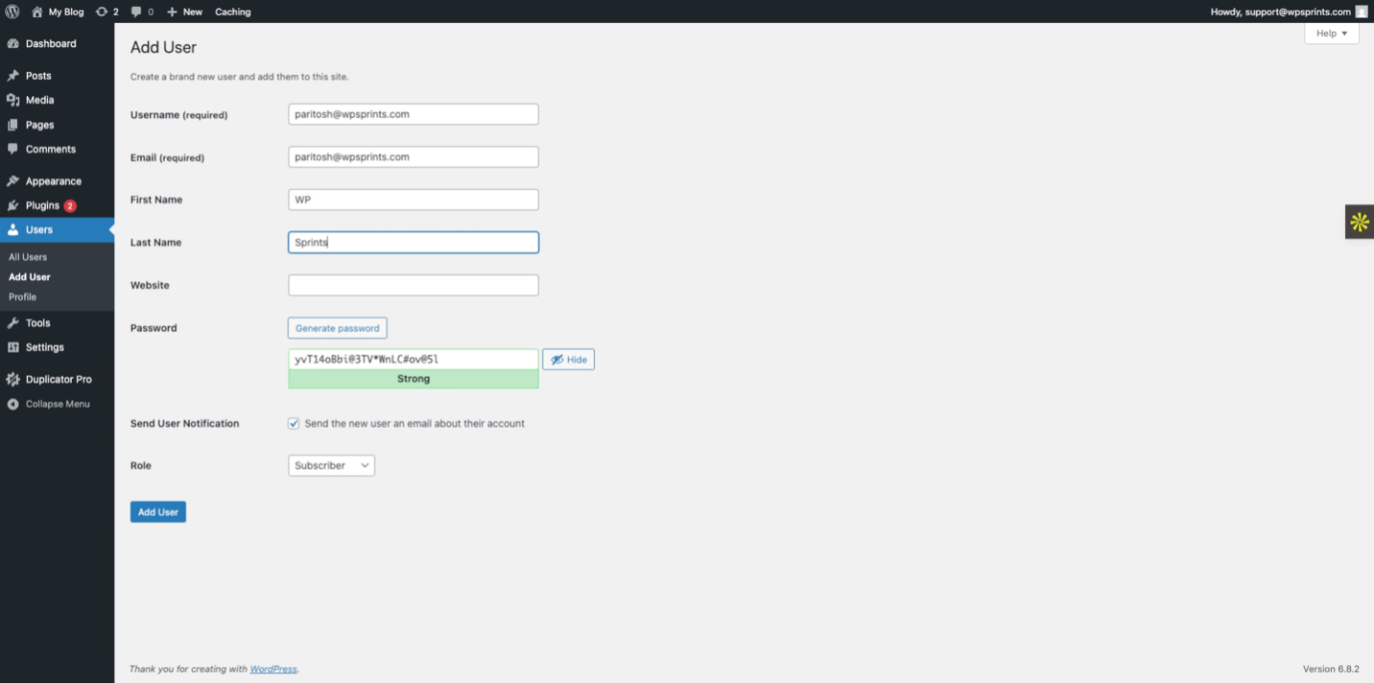
Task: Uncheck Send User Notification checkbox
Action: click(294, 423)
